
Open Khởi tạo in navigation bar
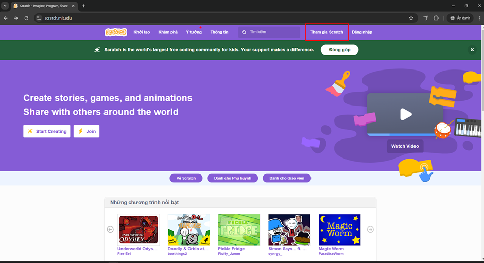click(142, 32)
